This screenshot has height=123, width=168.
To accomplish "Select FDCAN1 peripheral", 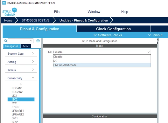I will (x=17, y=88).
